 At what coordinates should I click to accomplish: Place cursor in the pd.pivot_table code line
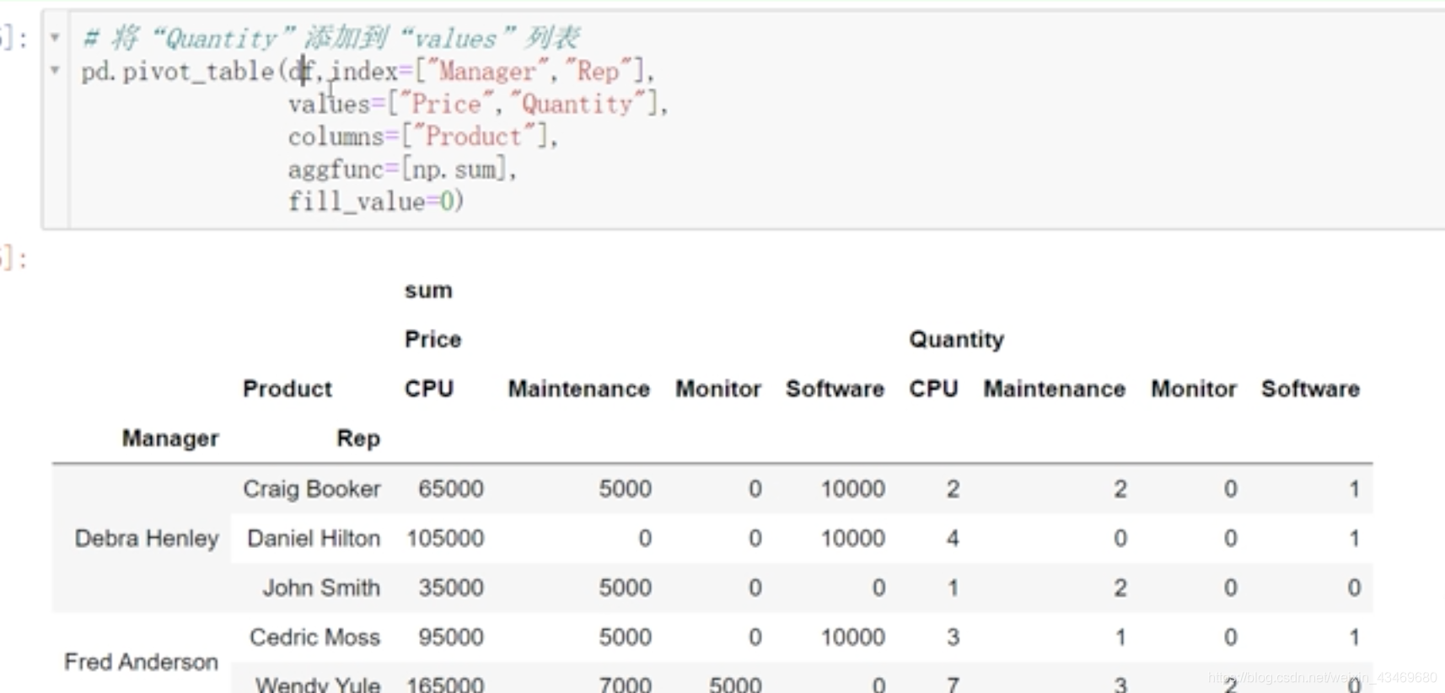[368, 72]
